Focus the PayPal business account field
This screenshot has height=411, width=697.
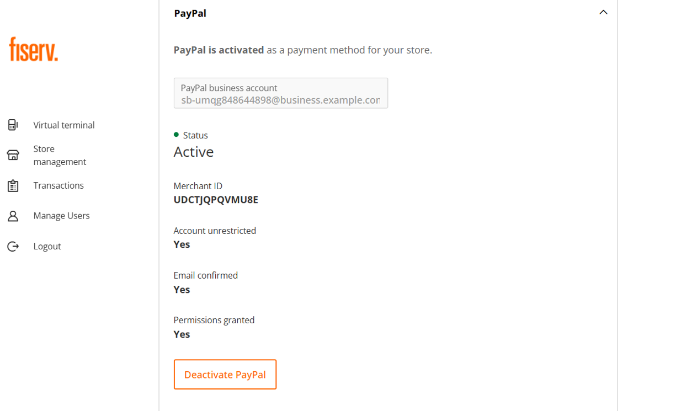tap(281, 93)
